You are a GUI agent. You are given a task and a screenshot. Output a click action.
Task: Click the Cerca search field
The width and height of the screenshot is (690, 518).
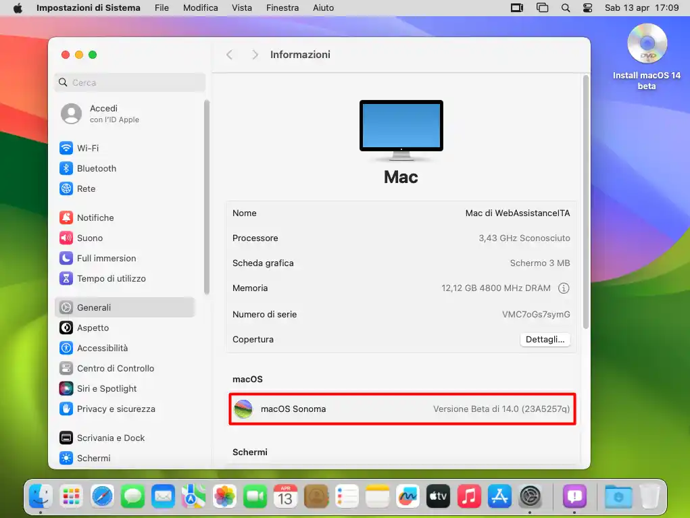click(x=130, y=82)
